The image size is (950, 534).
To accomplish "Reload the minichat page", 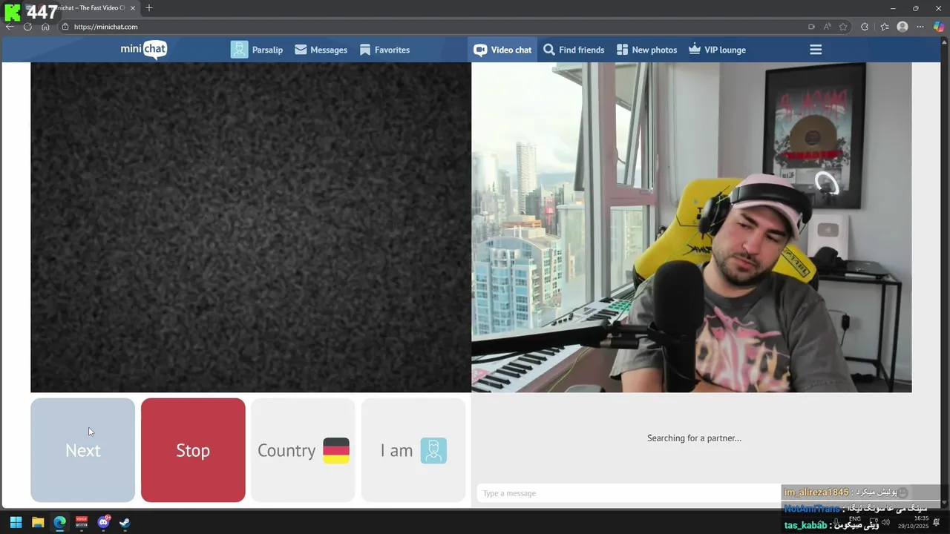I will coord(27,27).
